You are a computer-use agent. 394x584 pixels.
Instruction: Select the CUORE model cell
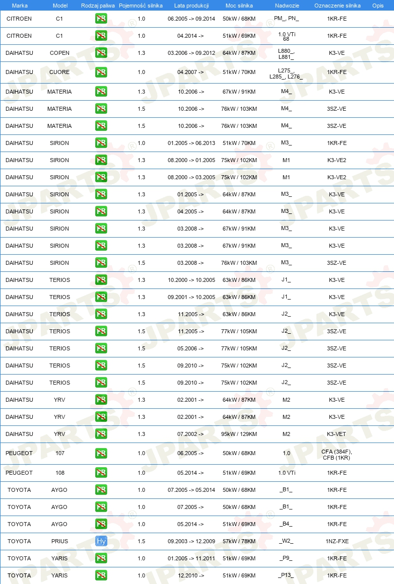coord(59,72)
